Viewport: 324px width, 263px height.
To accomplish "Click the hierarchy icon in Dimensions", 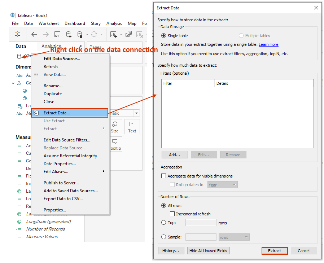I will click(x=19, y=83).
